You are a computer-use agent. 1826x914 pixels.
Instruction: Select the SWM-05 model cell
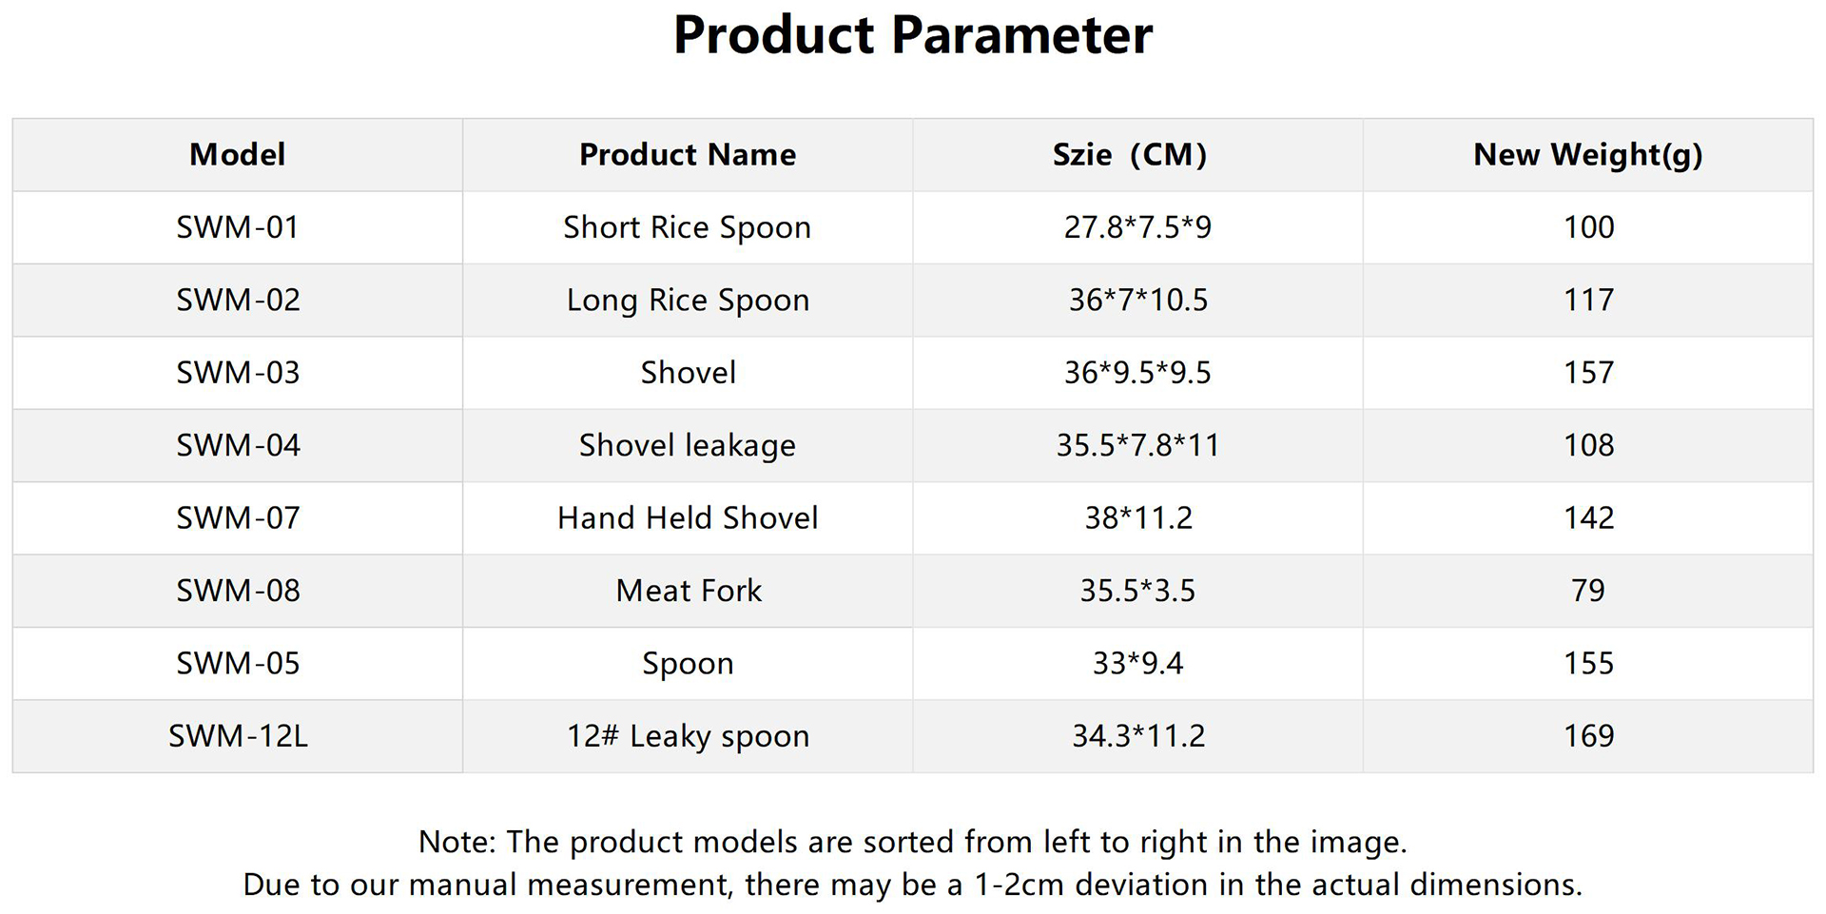tap(237, 663)
